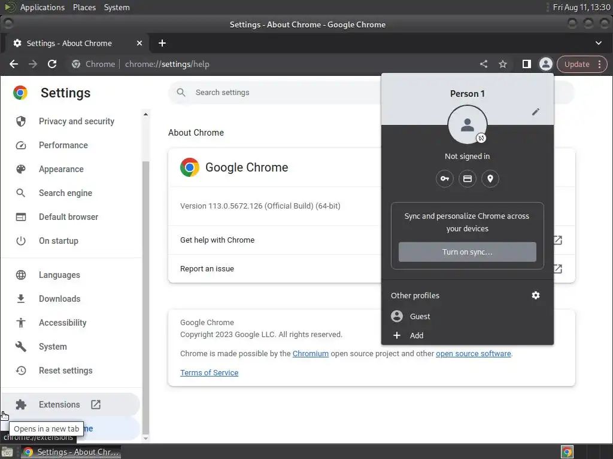Screen dimensions: 613x459
Task: Open the Places menu
Action: pos(84,7)
